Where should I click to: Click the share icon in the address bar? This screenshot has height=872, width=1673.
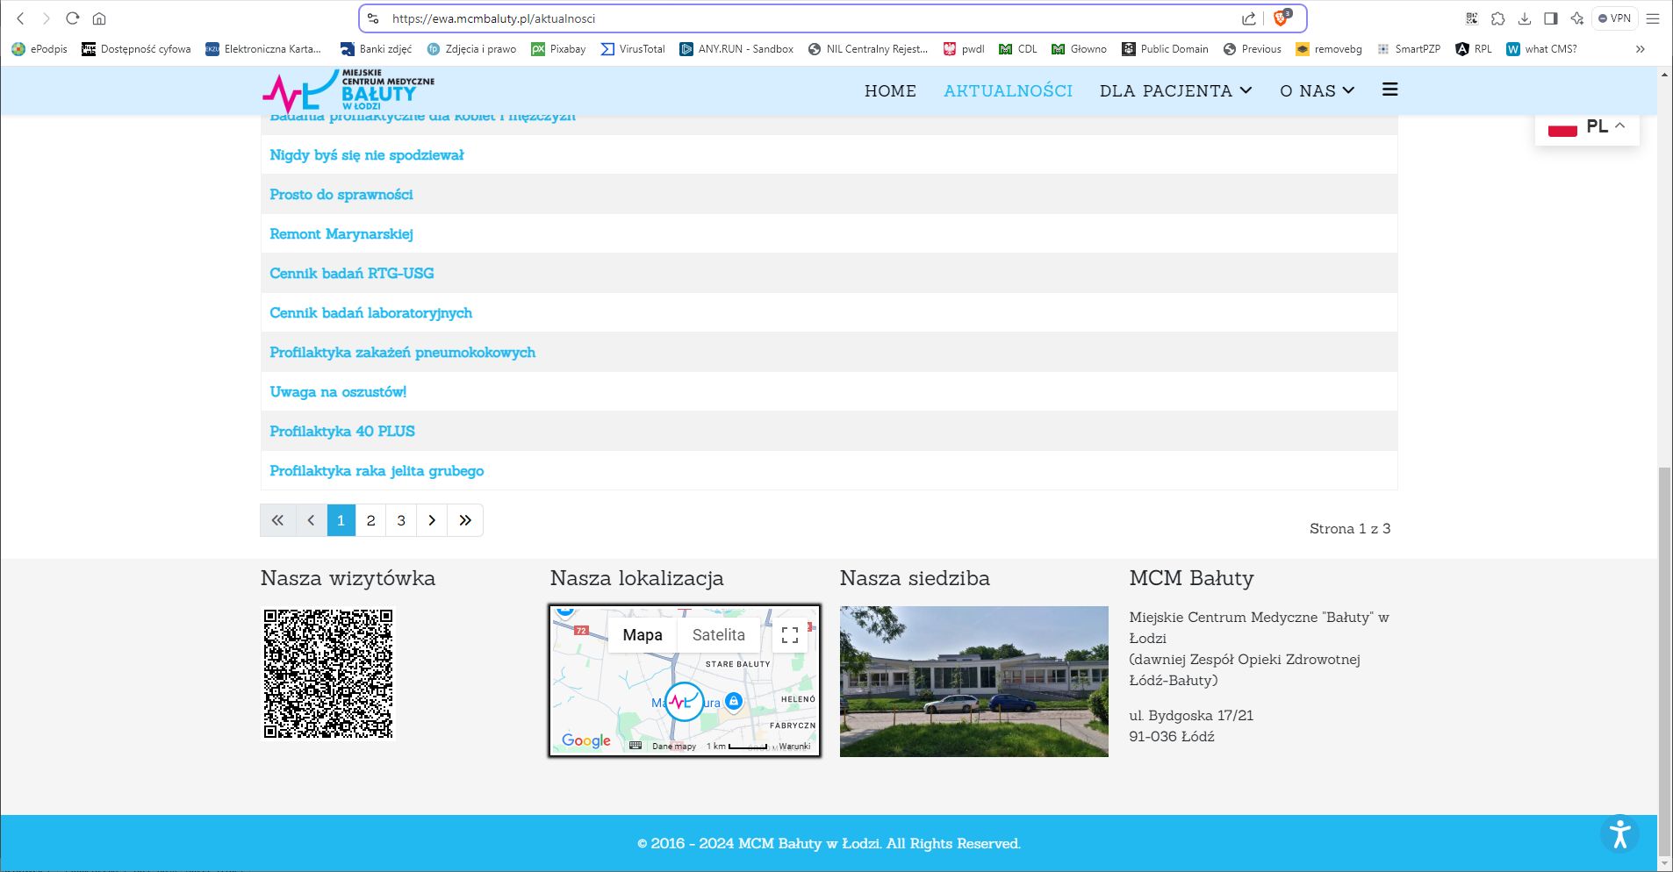click(1248, 18)
